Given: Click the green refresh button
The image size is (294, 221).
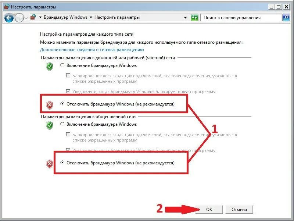Looking at the screenshot, I should point(194,18).
